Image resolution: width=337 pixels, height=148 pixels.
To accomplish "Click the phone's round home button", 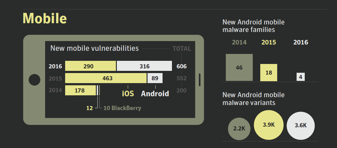I will [x=34, y=80].
